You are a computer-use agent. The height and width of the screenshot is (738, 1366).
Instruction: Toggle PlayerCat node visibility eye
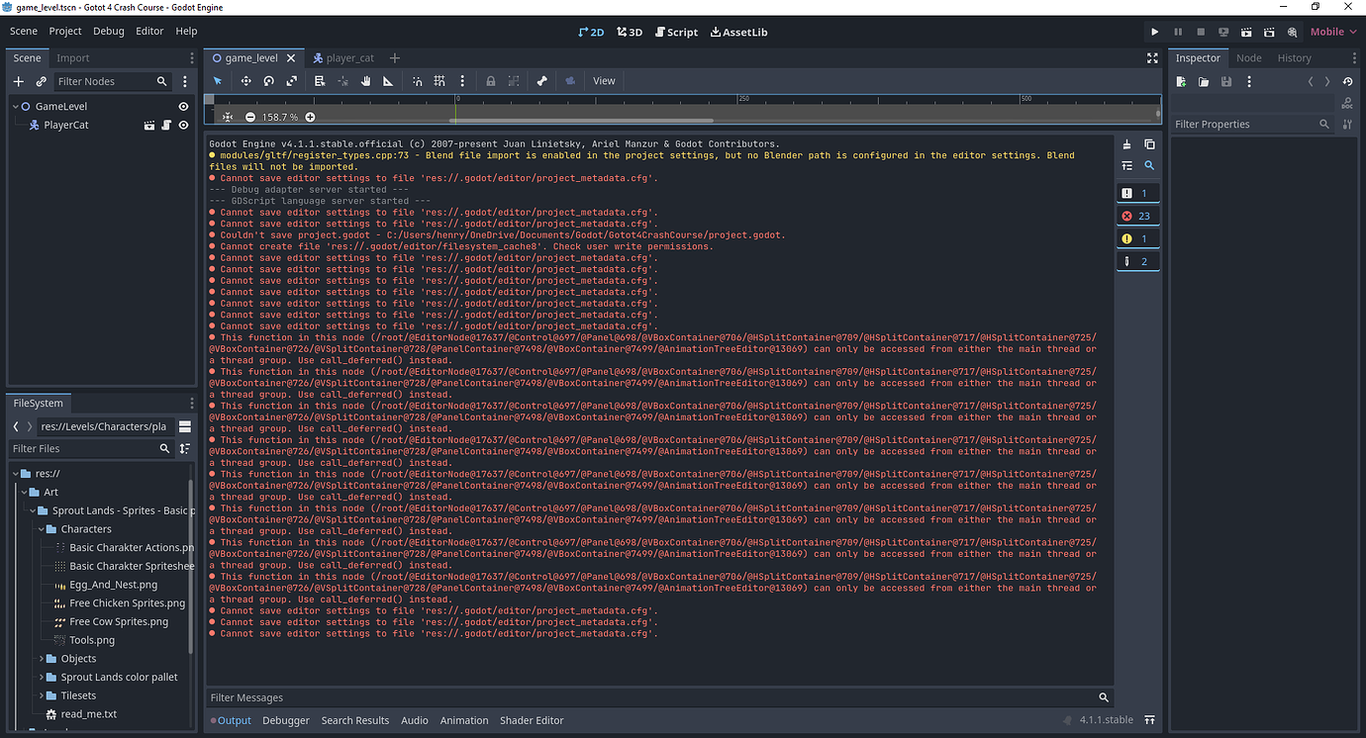click(x=183, y=126)
